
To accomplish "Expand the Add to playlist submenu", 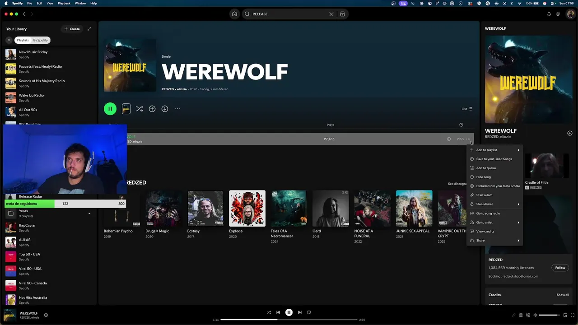I will 495,150.
